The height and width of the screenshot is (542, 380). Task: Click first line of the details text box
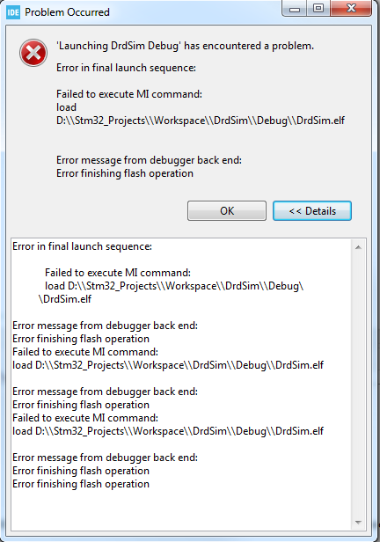tap(82, 246)
